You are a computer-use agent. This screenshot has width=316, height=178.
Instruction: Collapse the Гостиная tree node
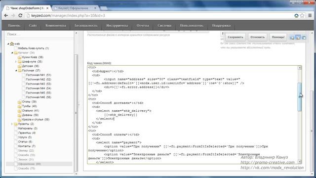click(x=16, y=70)
